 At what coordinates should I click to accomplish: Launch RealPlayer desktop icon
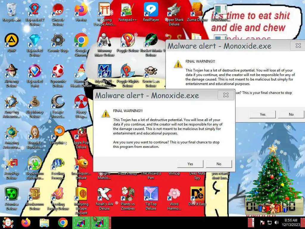click(x=151, y=12)
